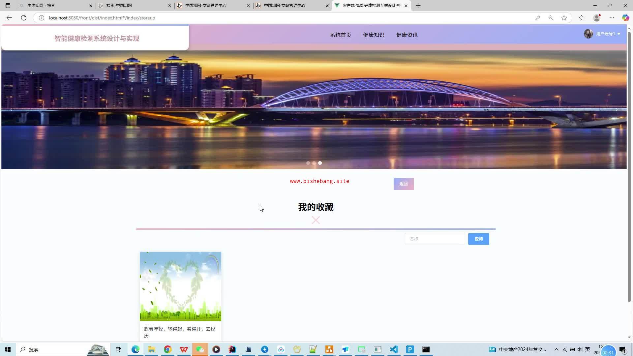This screenshot has width=633, height=356.
Task: Select the first carousel indicator dot
Action: coord(308,163)
